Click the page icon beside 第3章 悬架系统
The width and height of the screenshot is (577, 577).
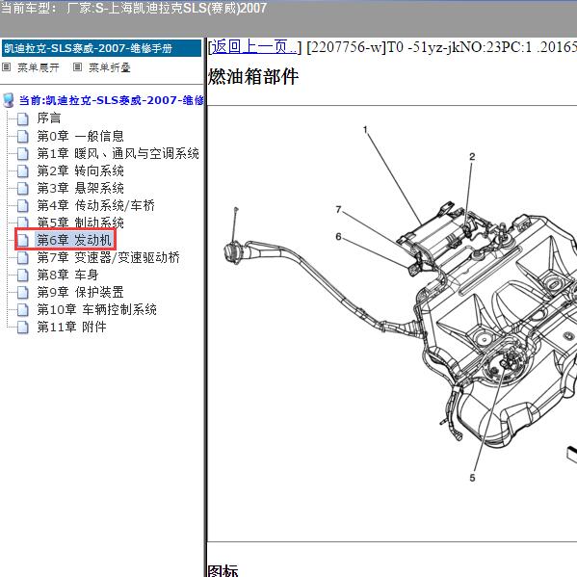click(23, 188)
